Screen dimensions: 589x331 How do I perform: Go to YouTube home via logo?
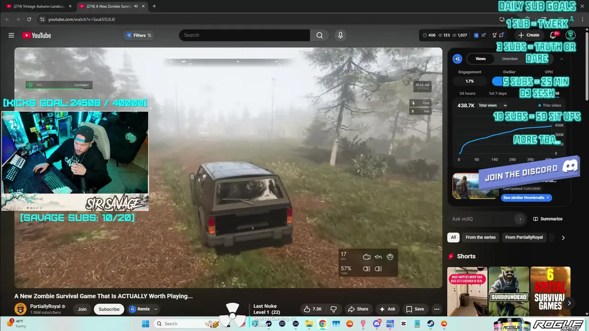pyautogui.click(x=36, y=35)
